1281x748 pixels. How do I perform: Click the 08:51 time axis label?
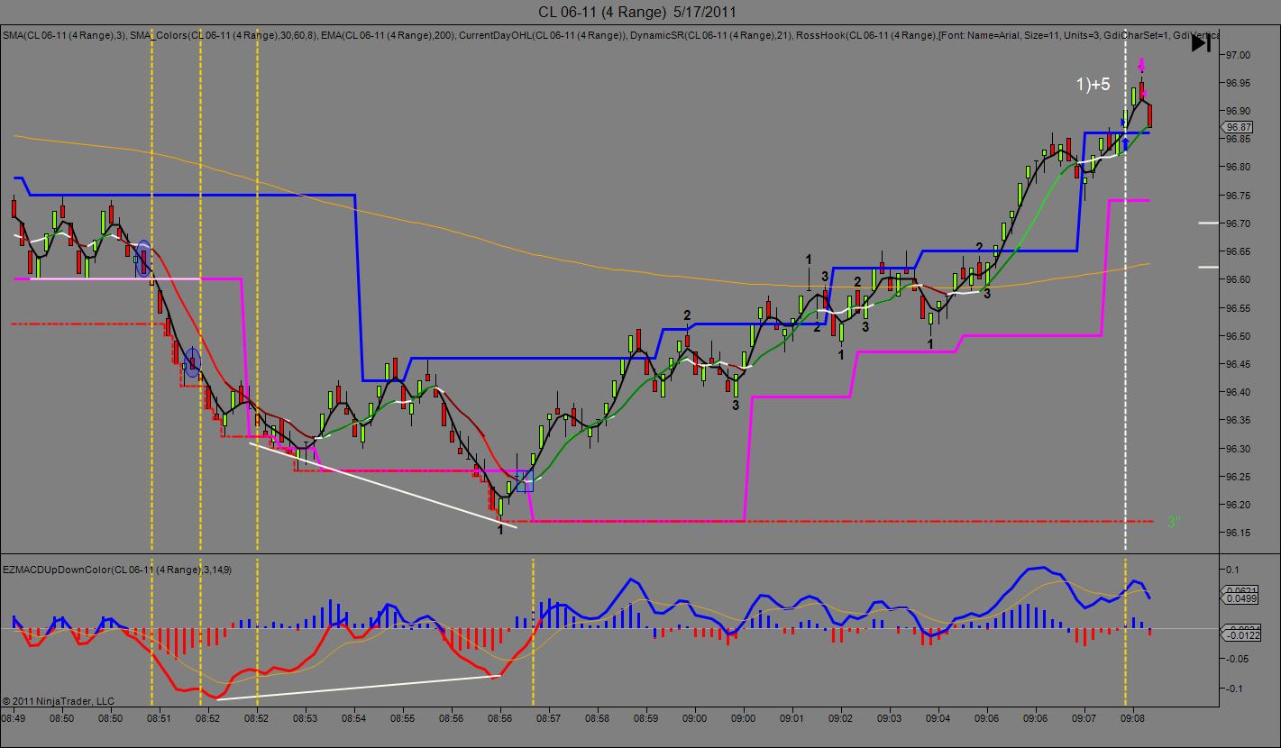pos(160,718)
